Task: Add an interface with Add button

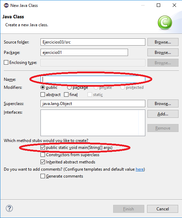Action: [x=163, y=114]
